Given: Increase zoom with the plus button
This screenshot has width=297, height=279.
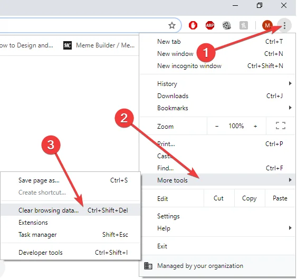Looking at the screenshot, I should pos(255,126).
